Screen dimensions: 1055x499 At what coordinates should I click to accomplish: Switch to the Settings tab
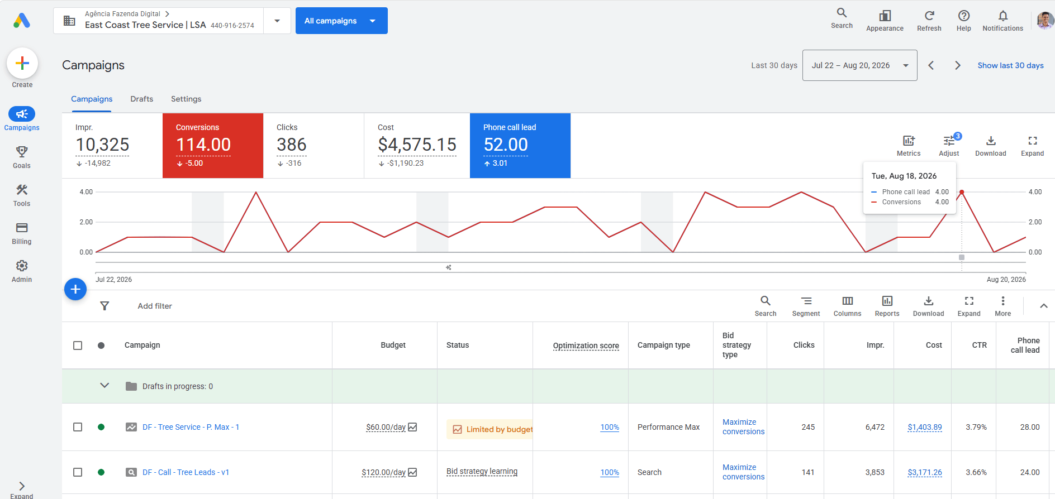coord(186,99)
